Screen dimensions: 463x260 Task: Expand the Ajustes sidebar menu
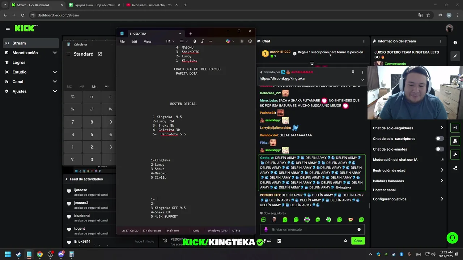[31, 91]
